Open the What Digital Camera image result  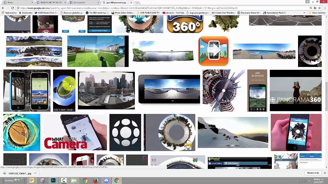[75, 132]
